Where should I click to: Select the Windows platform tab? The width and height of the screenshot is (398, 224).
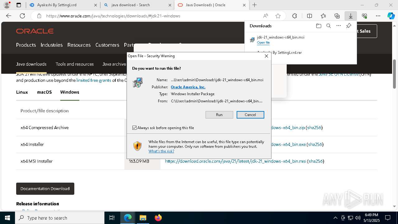pyautogui.click(x=70, y=92)
